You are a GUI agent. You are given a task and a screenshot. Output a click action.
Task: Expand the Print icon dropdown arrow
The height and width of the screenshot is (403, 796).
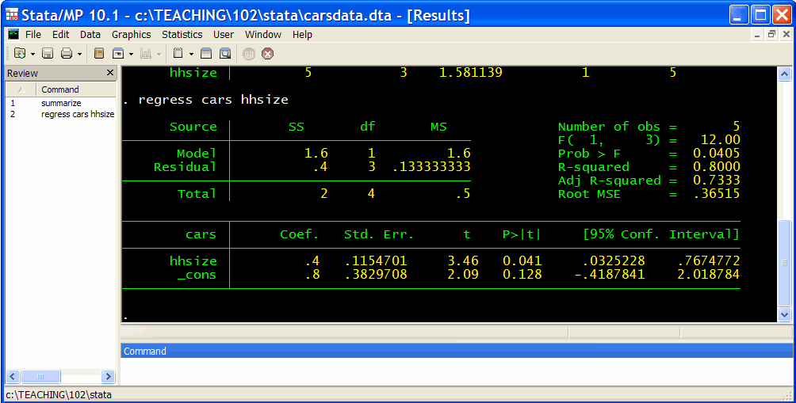coord(79,54)
